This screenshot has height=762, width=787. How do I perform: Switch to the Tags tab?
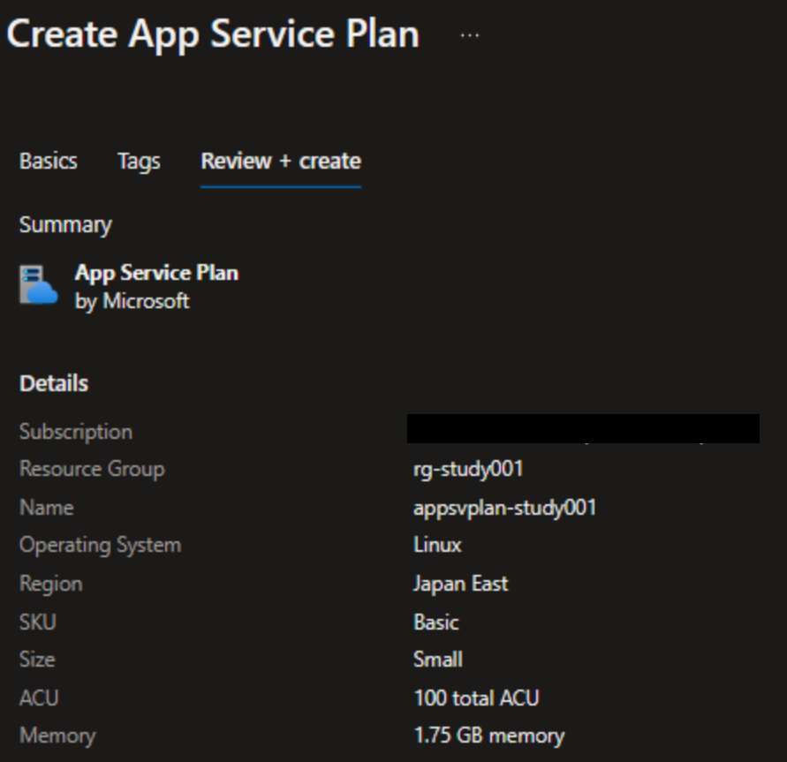[139, 162]
